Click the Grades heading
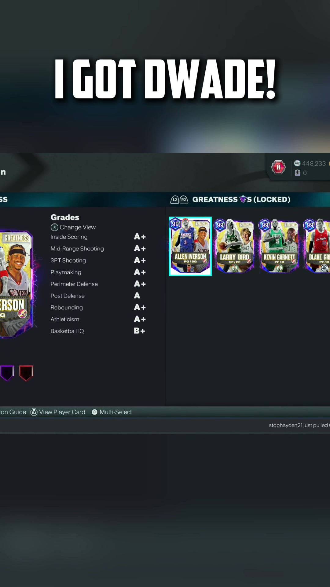 [x=65, y=217]
